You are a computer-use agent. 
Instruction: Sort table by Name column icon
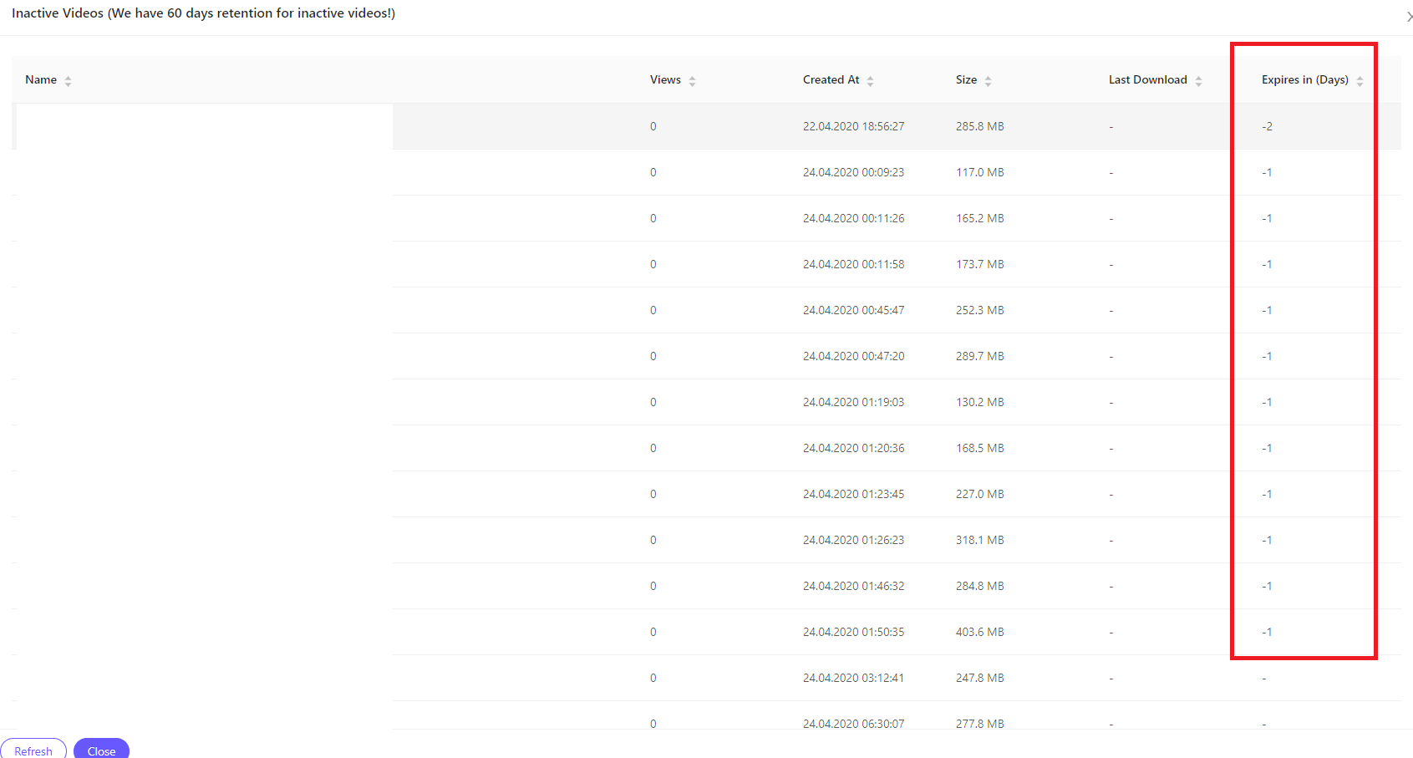click(x=68, y=81)
